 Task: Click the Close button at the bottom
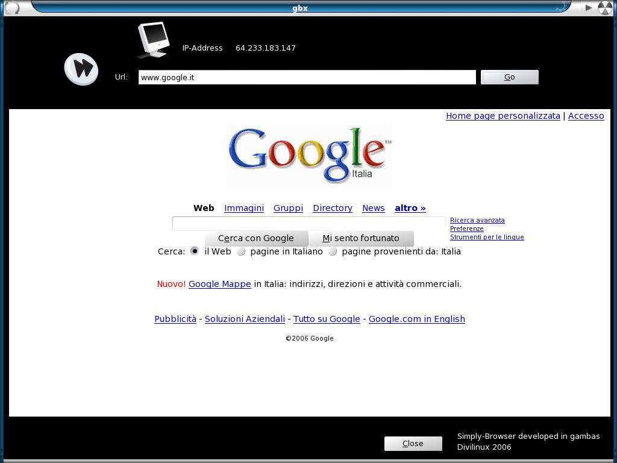click(413, 443)
